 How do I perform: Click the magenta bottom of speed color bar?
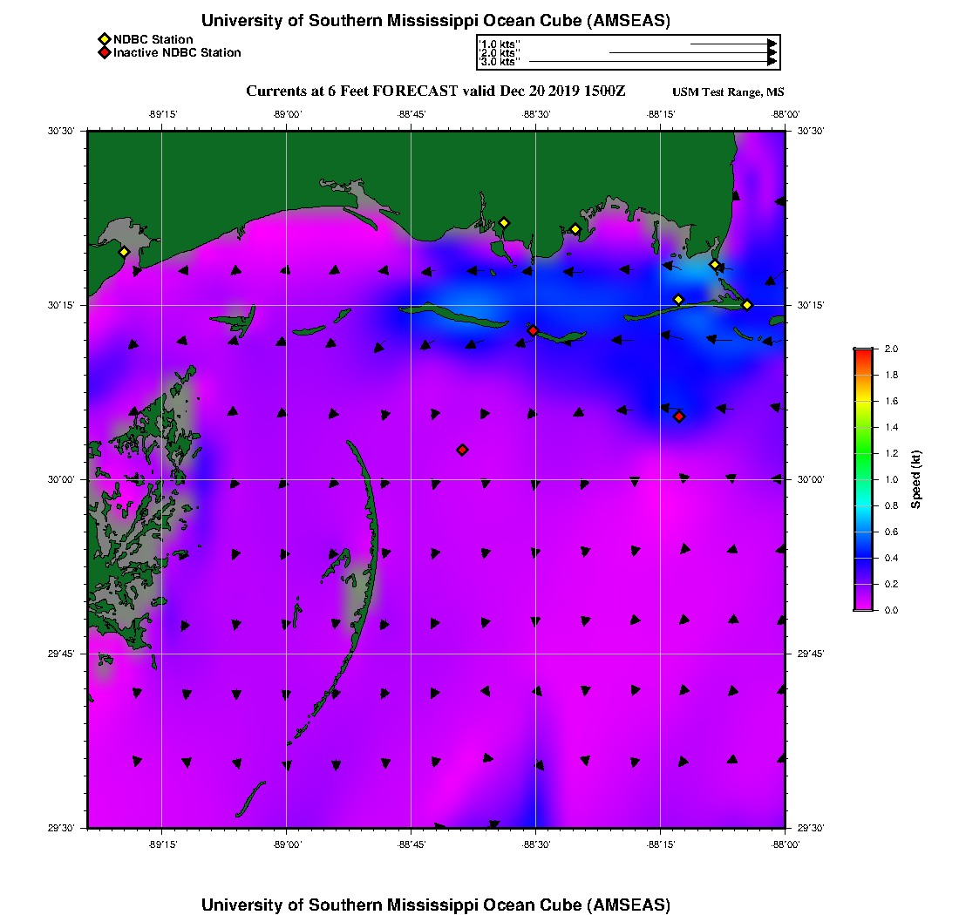(863, 607)
